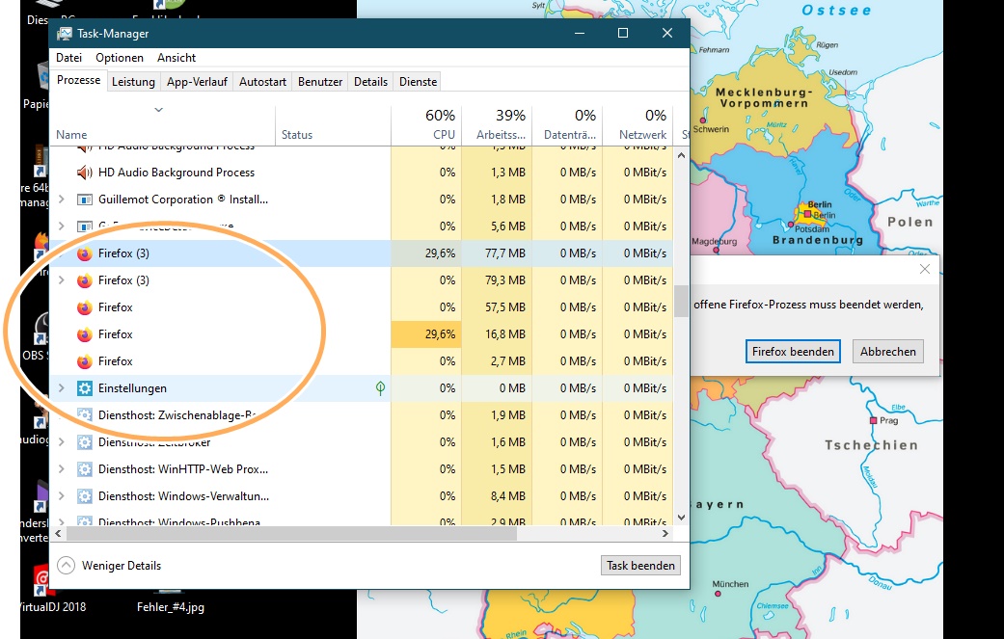Click the gear icon of the Einstellungen process
The height and width of the screenshot is (639, 1004).
(85, 388)
